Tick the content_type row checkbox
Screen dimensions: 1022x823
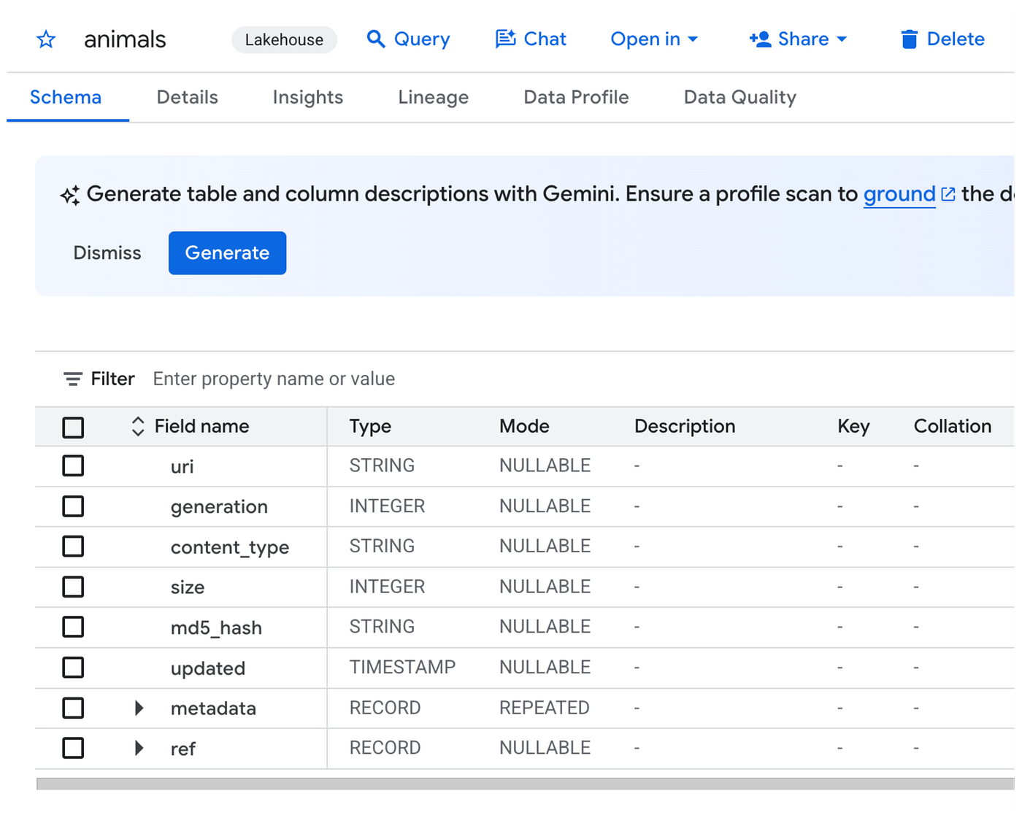pyautogui.click(x=73, y=546)
